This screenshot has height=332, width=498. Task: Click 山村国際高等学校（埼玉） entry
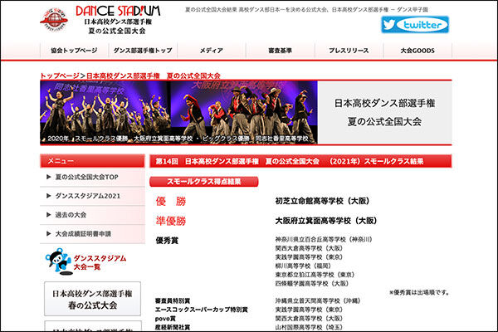(309, 327)
